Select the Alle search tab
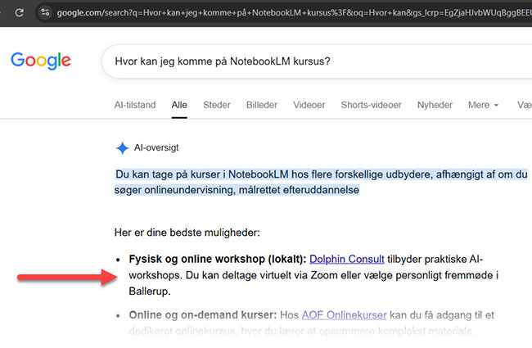The width and height of the screenshot is (532, 348). 179,105
